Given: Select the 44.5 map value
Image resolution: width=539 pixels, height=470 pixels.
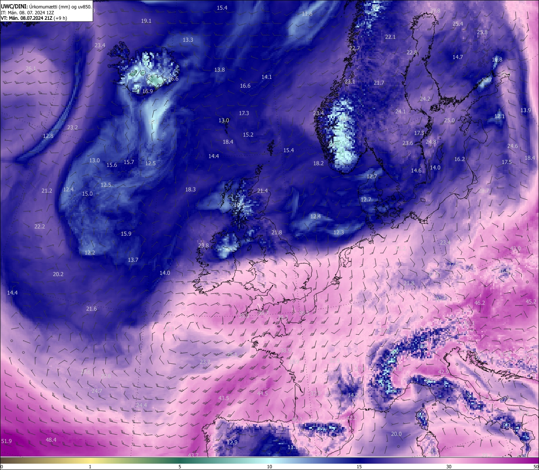Looking at the screenshot, I should [262, 393].
